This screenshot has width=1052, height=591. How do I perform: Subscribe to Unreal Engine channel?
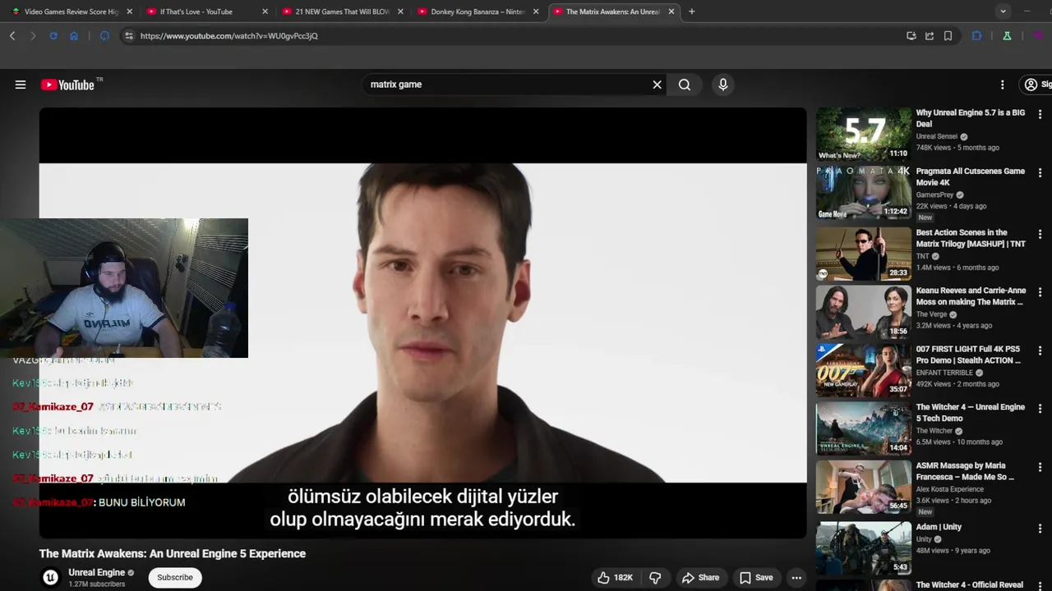pyautogui.click(x=175, y=578)
